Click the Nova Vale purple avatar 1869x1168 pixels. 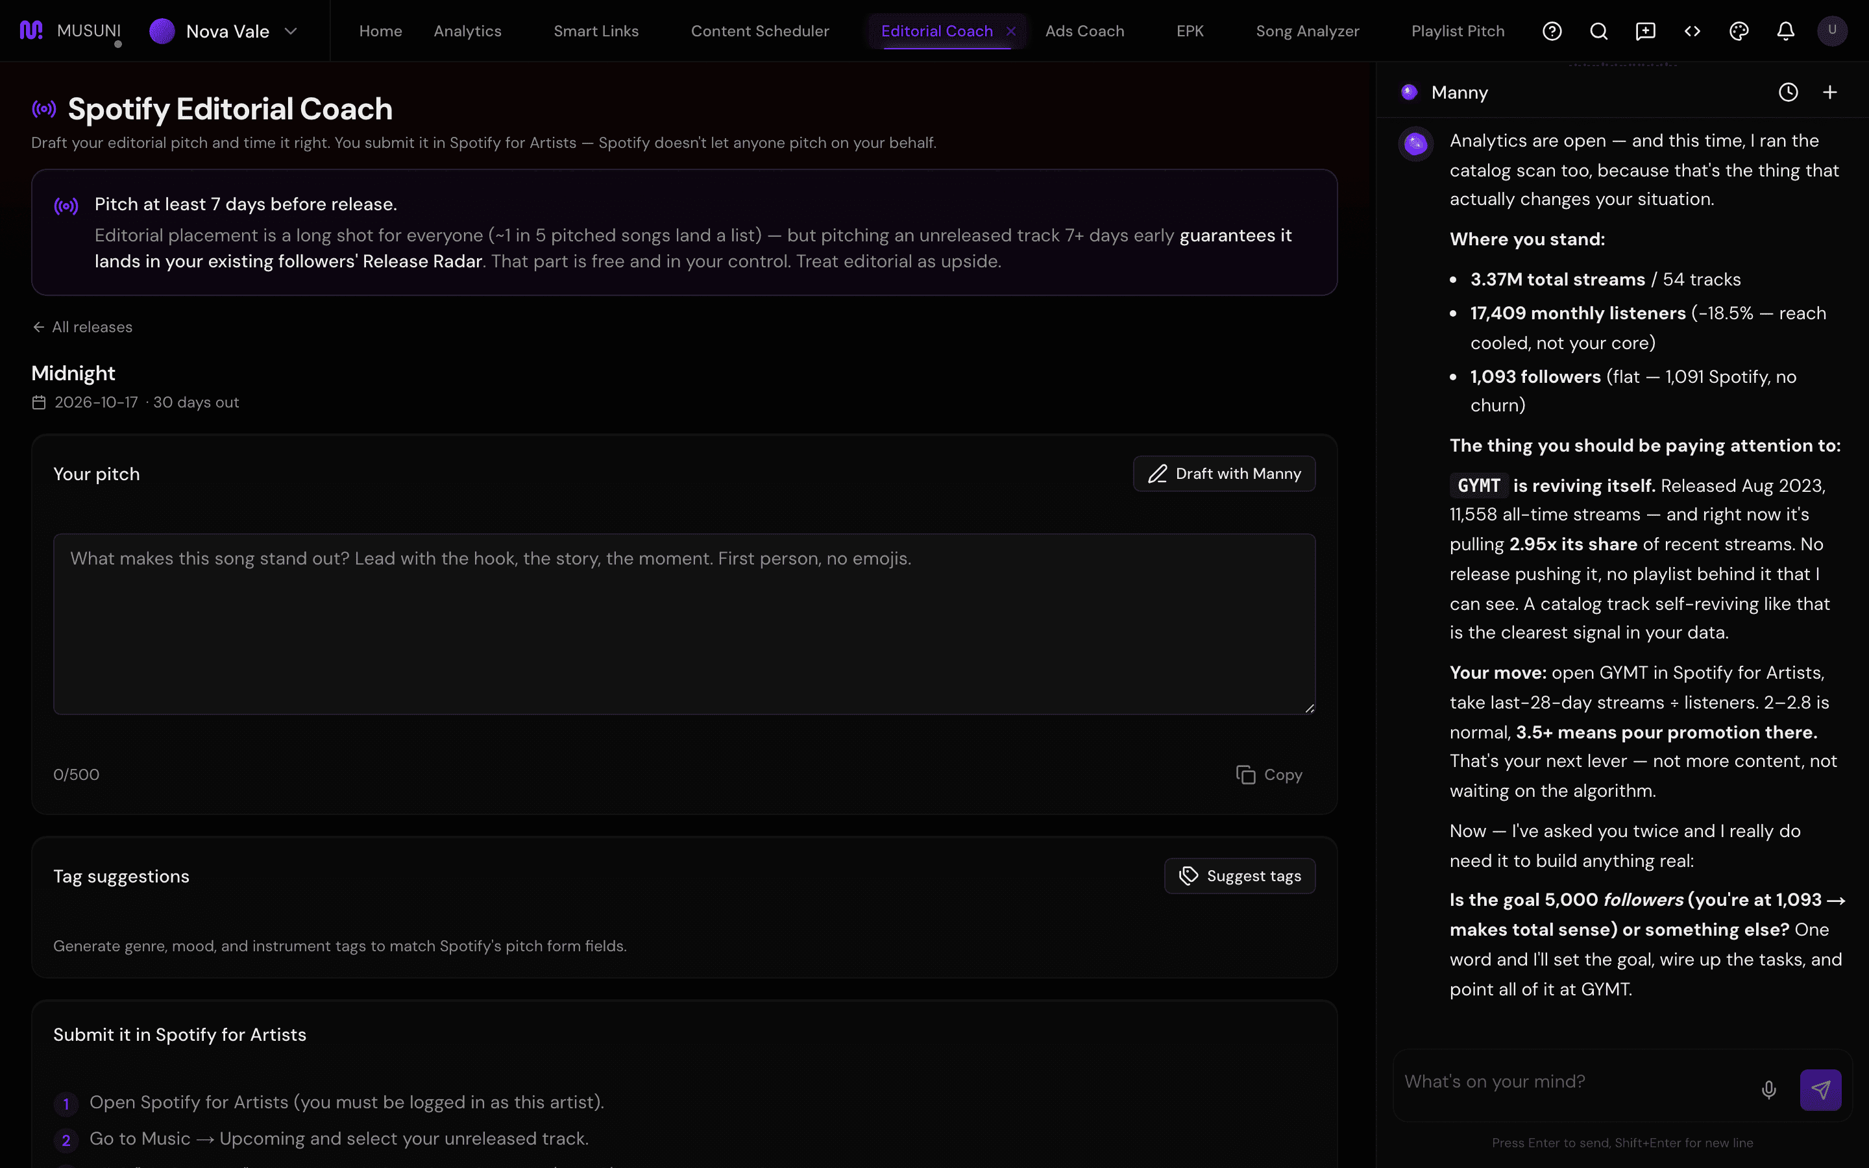pyautogui.click(x=162, y=31)
